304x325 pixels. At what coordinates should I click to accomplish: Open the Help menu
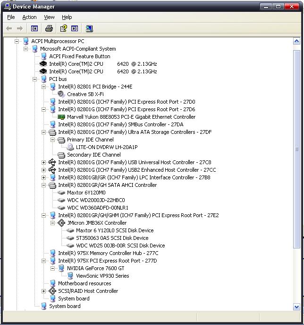point(67,17)
